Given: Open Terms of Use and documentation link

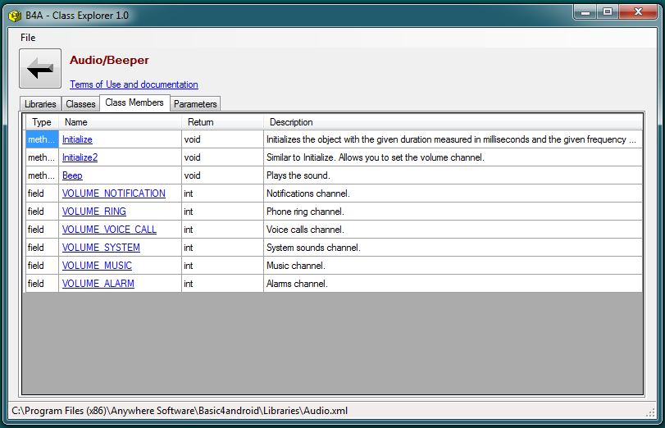Looking at the screenshot, I should click(134, 84).
